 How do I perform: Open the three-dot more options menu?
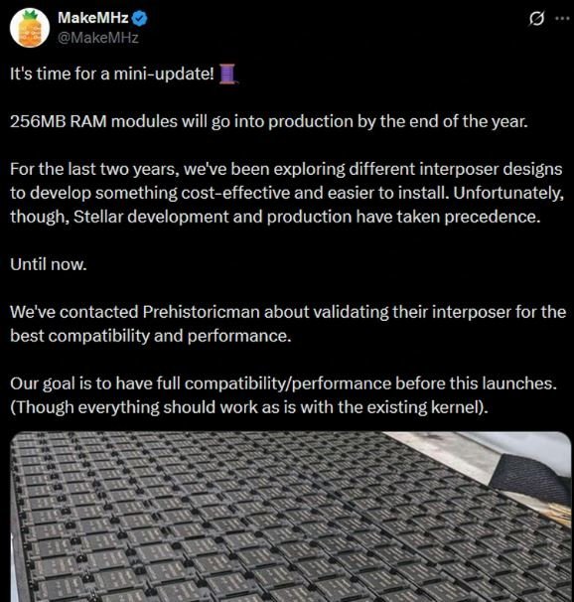(x=562, y=18)
